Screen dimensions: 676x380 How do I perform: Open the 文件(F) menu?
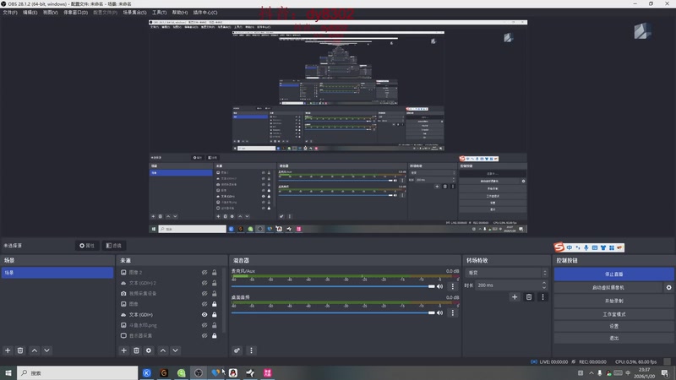(10, 13)
